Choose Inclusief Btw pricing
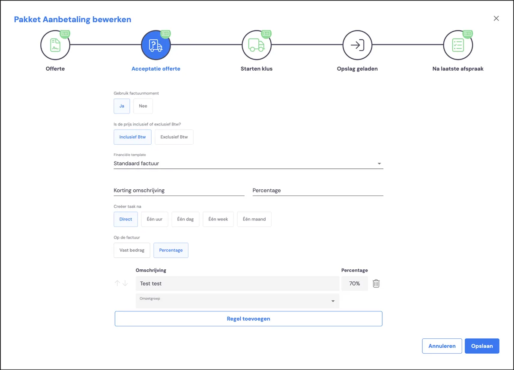Viewport: 514px width, 370px height. click(x=132, y=137)
